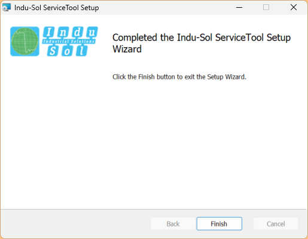Close the setup window with the X
The width and height of the screenshot is (308, 239).
pyautogui.click(x=294, y=8)
